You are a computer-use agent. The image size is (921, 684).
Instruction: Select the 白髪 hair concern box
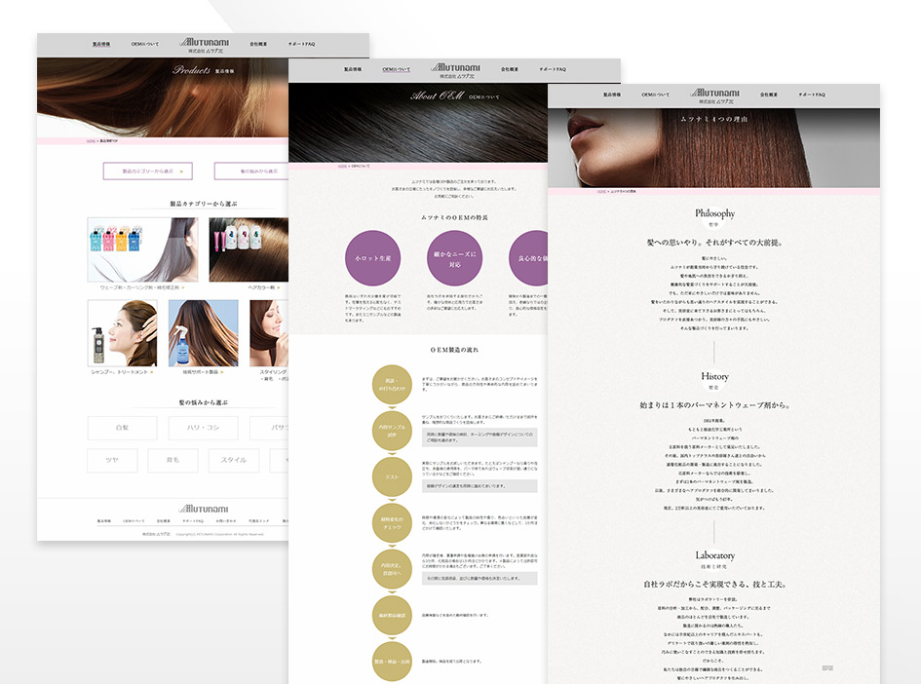pos(123,428)
